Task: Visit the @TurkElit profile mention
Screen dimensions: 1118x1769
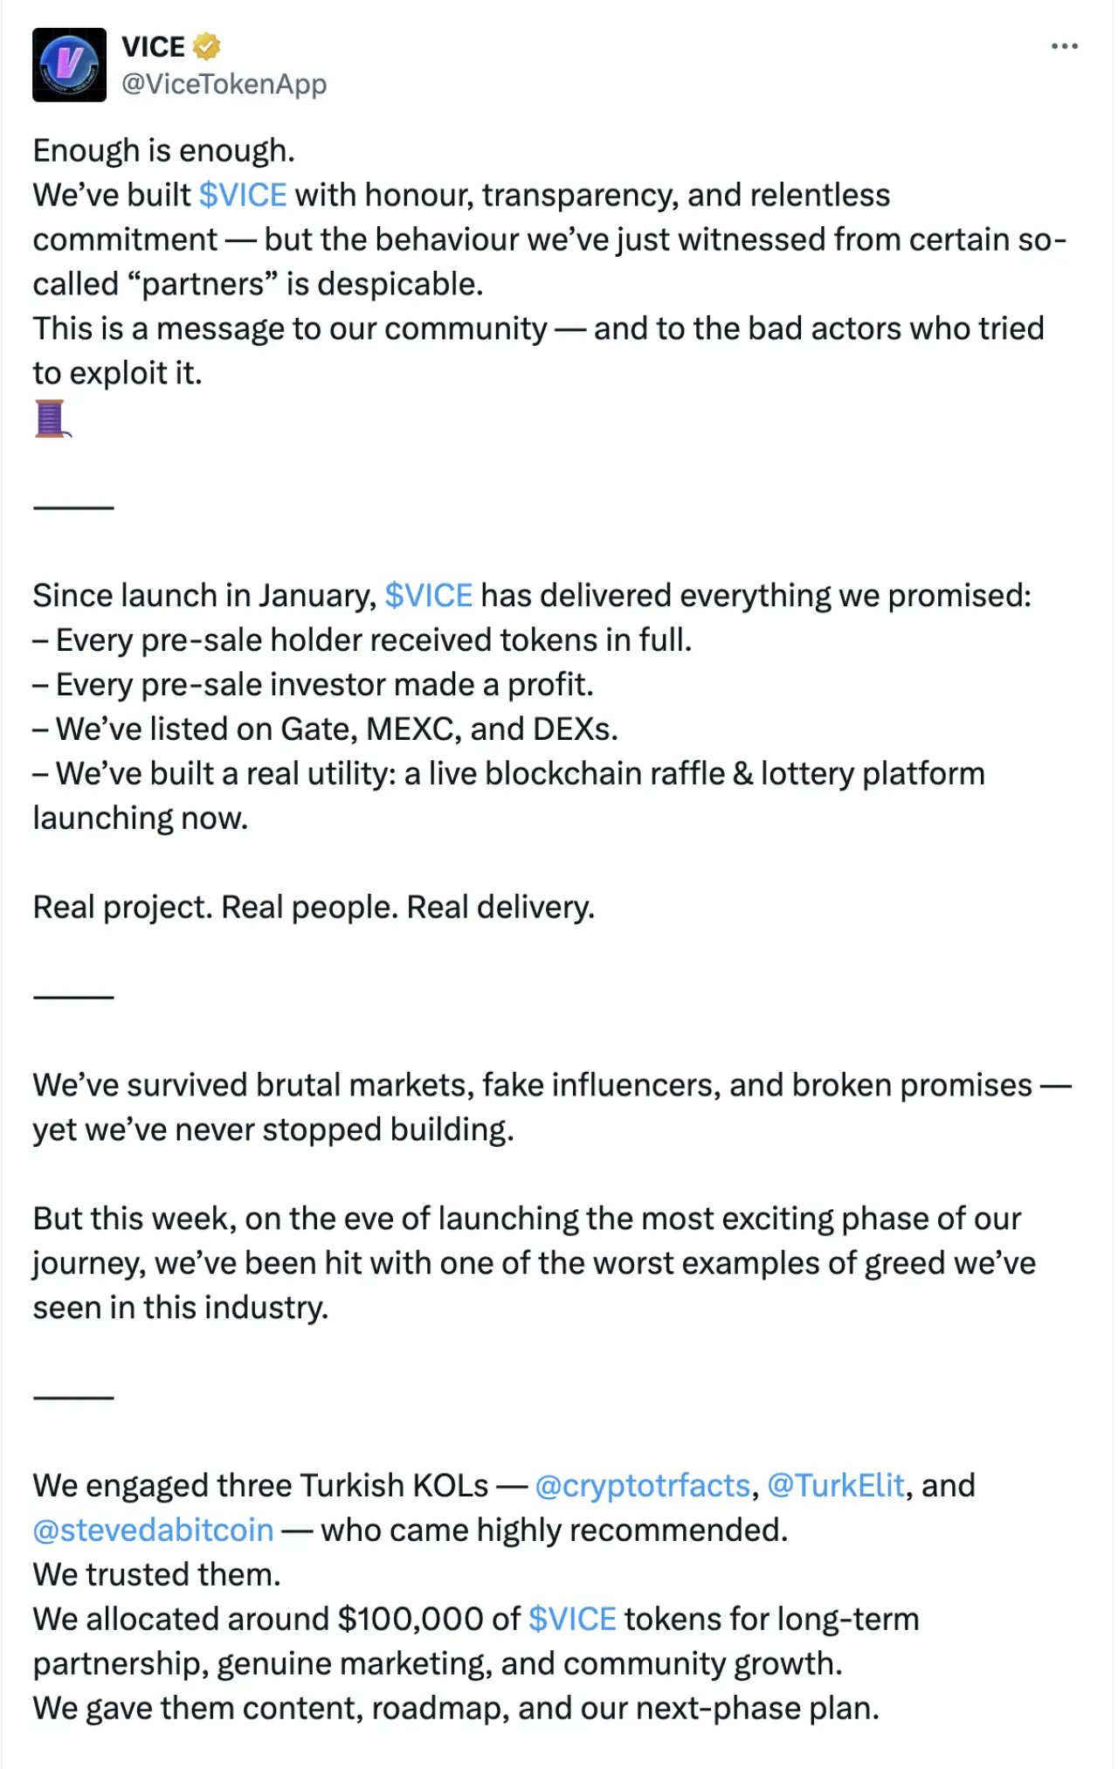Action: [x=835, y=1486]
